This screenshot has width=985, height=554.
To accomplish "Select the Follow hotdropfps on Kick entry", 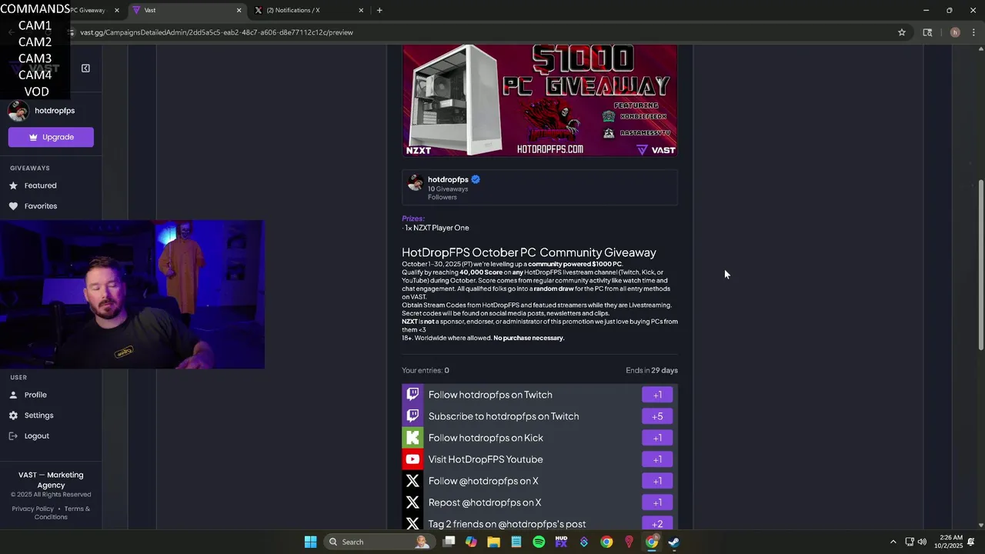I will click(539, 438).
